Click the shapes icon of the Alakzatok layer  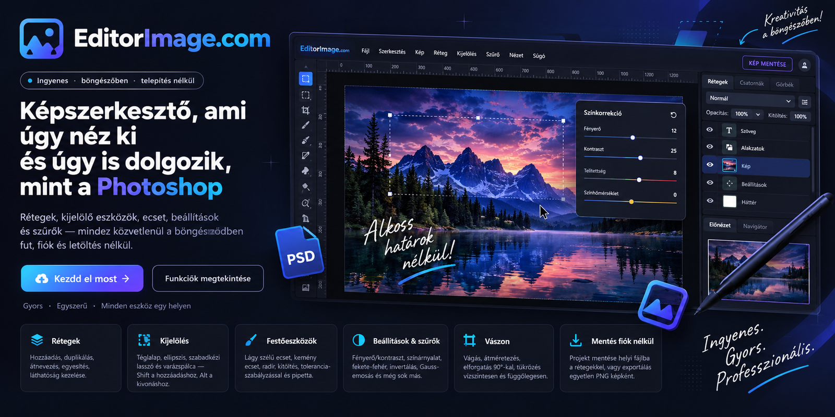(729, 148)
